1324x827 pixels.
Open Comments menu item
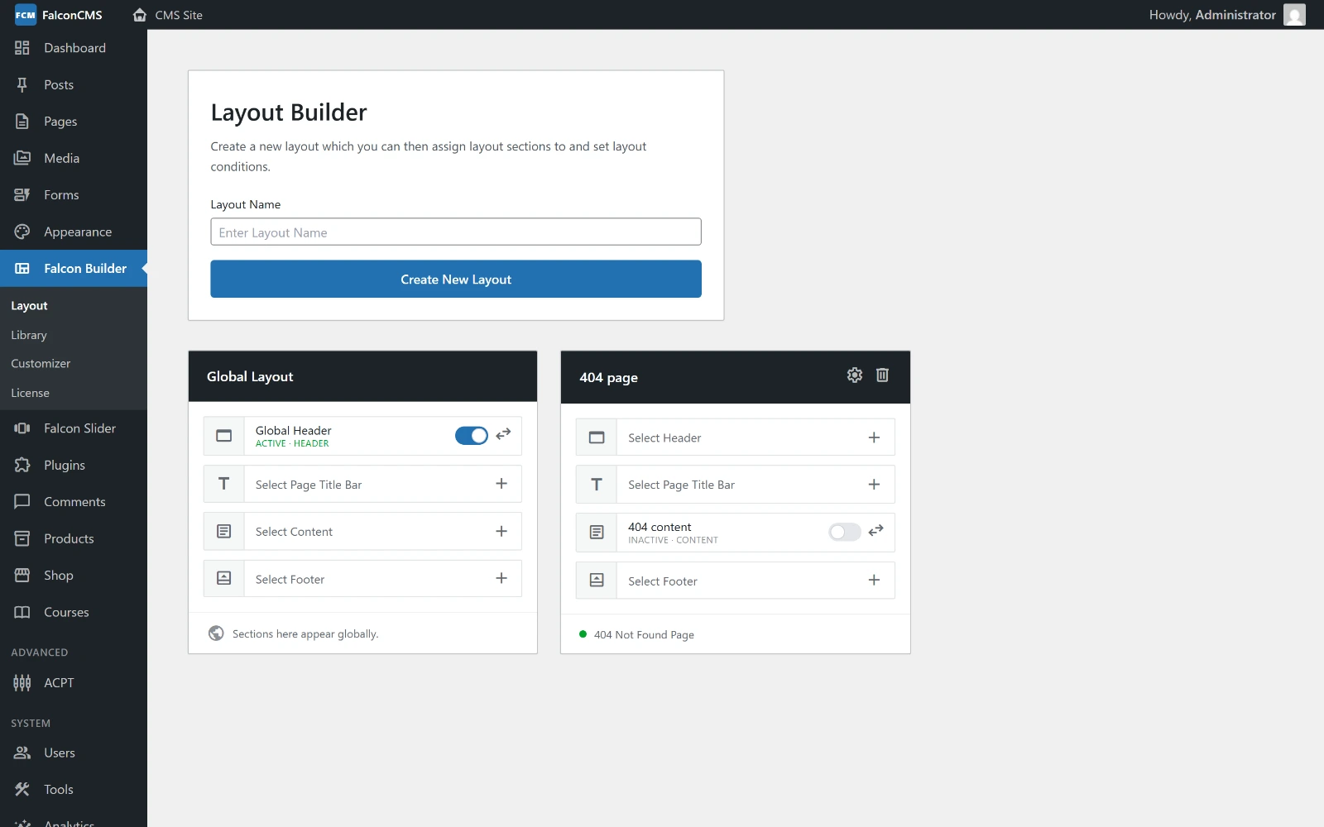pyautogui.click(x=74, y=502)
